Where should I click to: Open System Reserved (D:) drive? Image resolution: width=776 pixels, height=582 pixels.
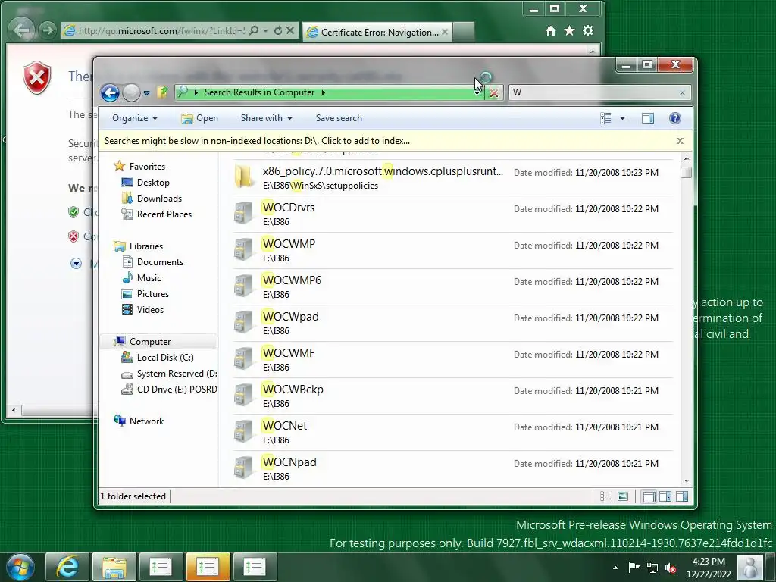tap(177, 374)
